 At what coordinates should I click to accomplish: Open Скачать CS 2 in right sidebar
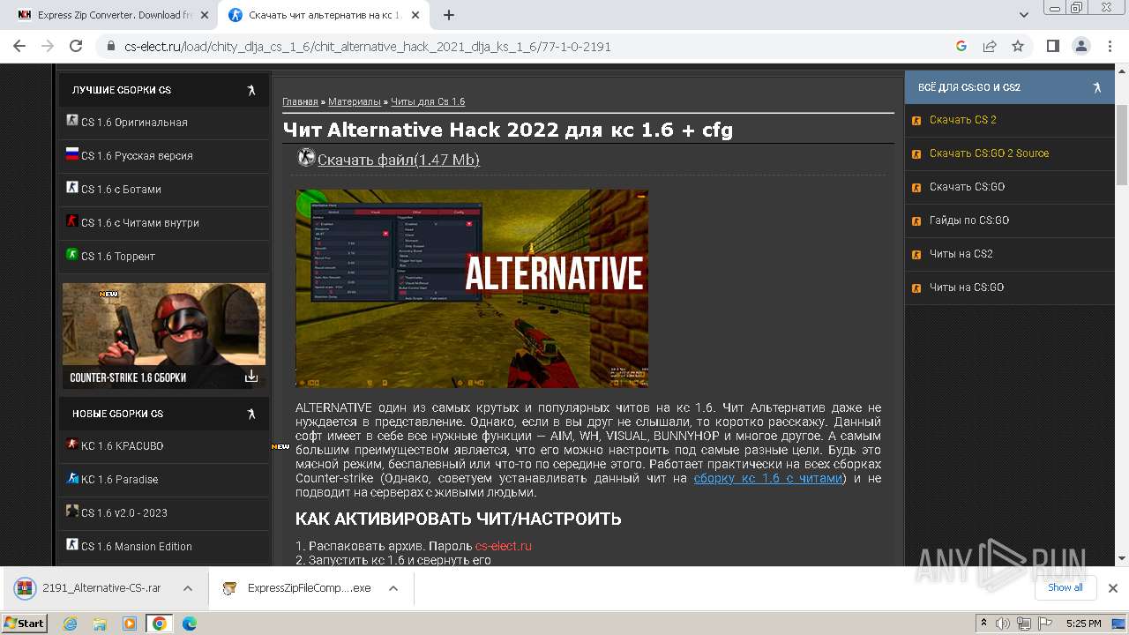(963, 120)
